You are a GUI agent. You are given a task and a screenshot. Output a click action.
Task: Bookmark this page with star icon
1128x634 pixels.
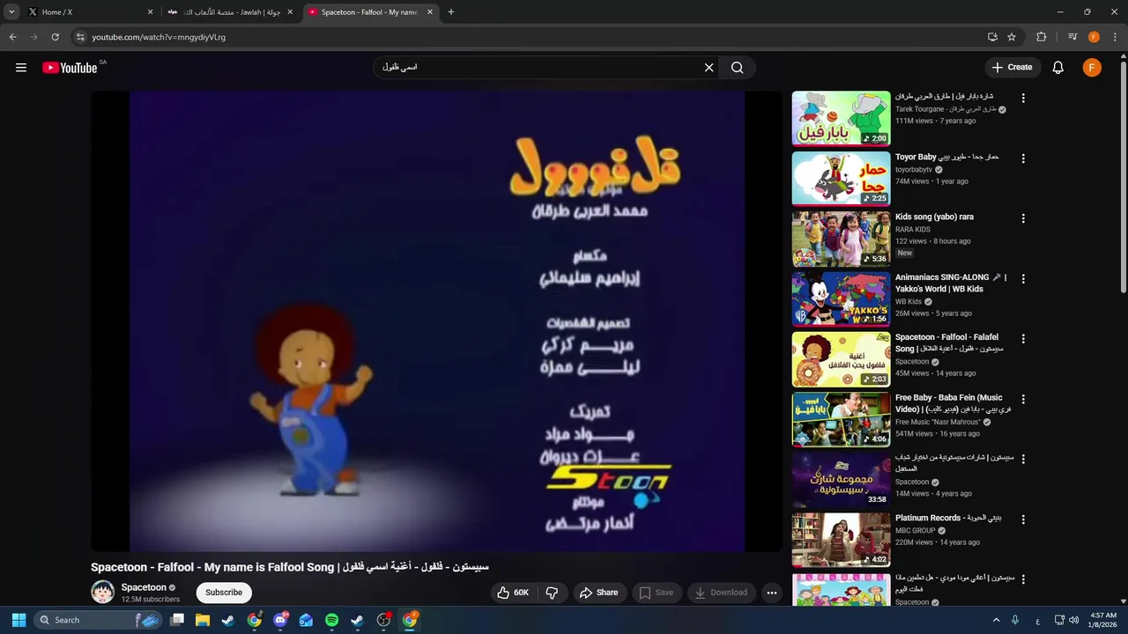(x=1012, y=37)
